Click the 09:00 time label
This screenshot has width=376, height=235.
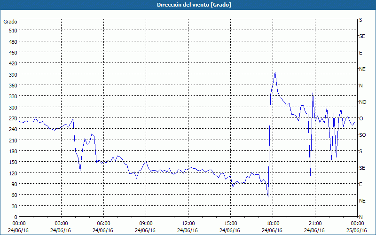[146, 224]
